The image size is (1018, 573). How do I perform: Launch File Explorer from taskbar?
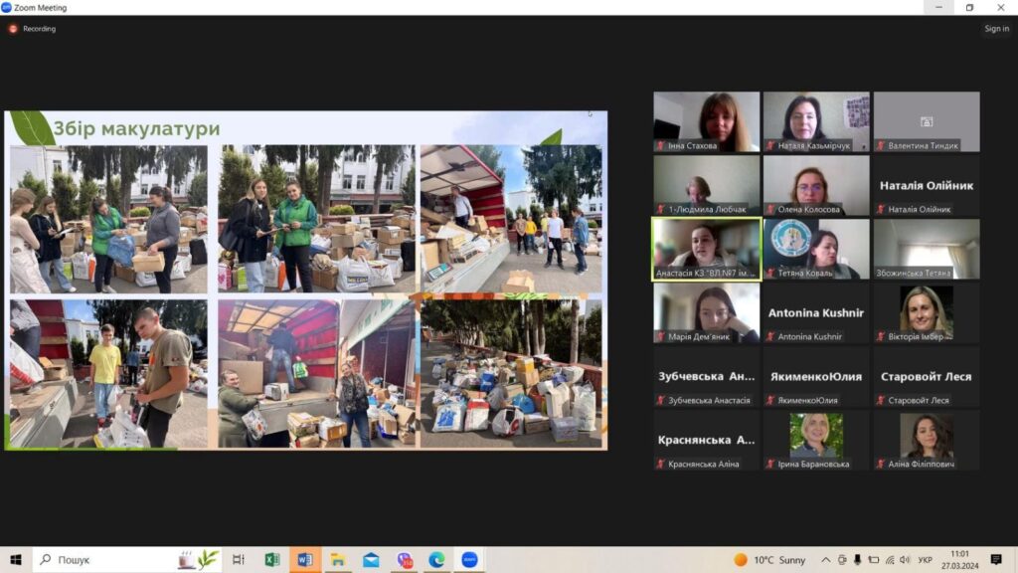click(x=338, y=560)
